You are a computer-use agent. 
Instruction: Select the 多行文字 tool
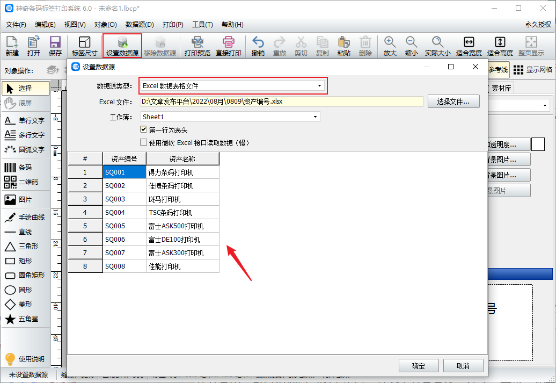[x=26, y=135]
